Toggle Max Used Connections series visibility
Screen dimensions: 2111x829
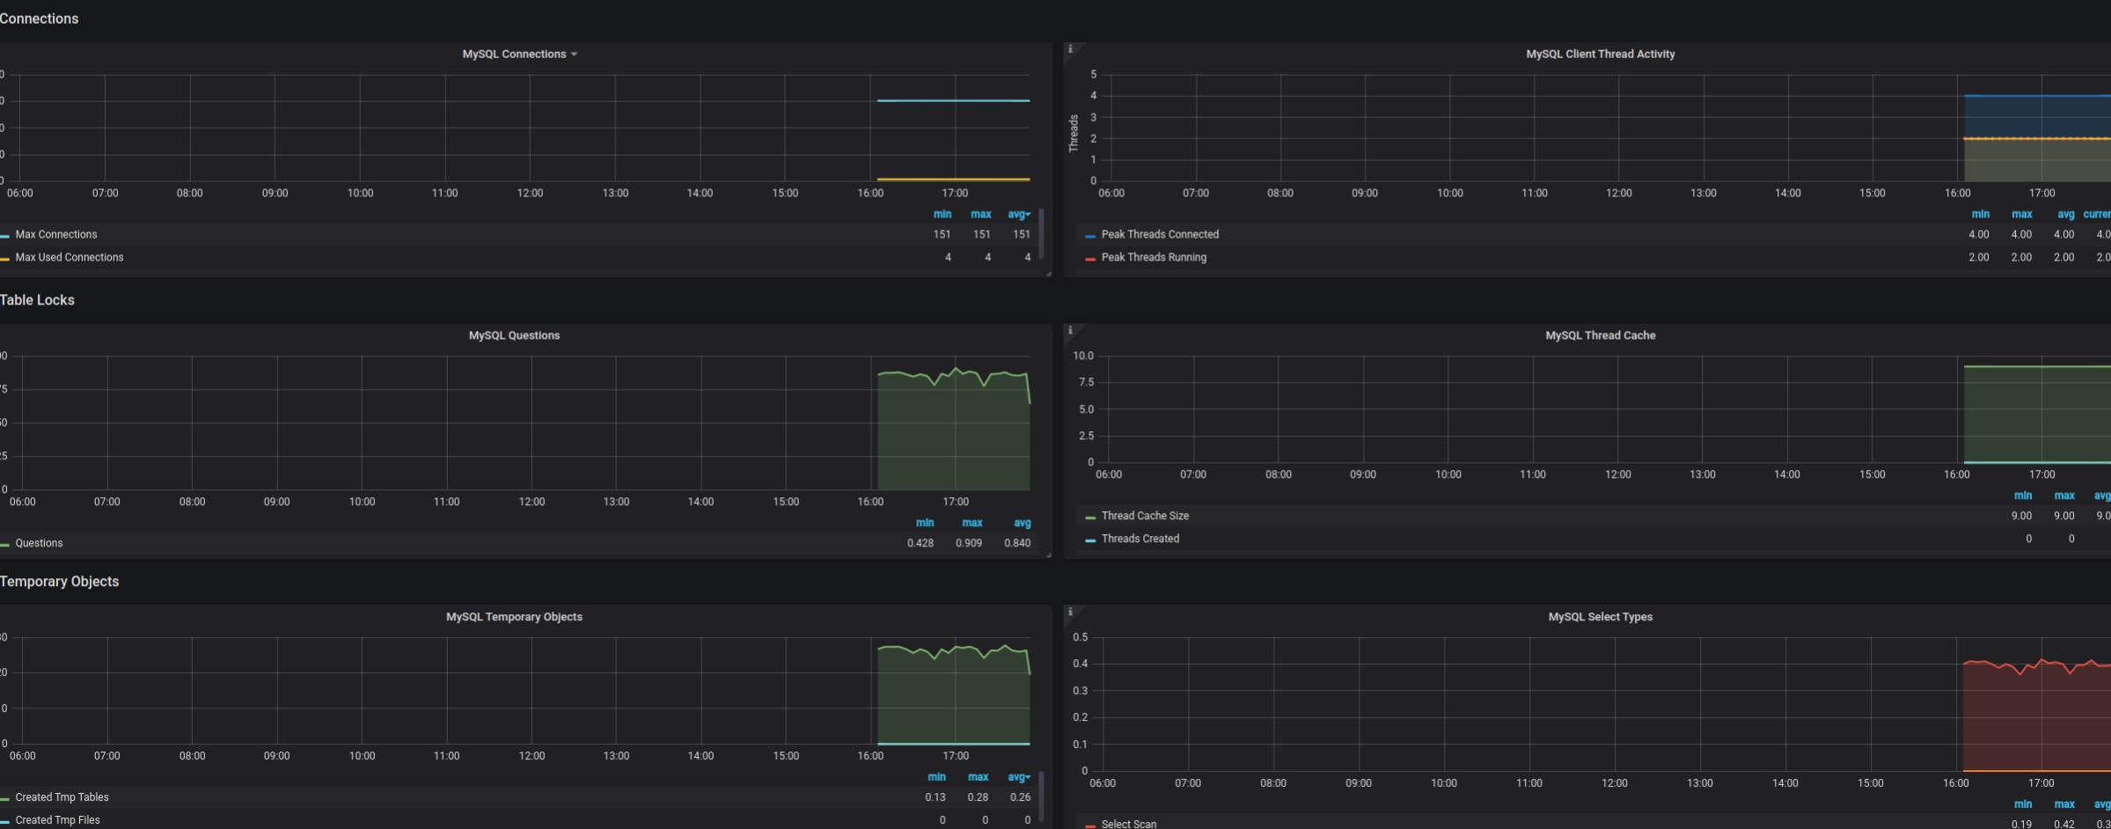70,258
